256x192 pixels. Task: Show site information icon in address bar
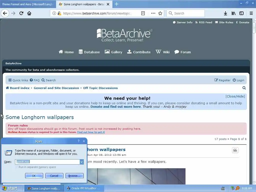(54, 13)
